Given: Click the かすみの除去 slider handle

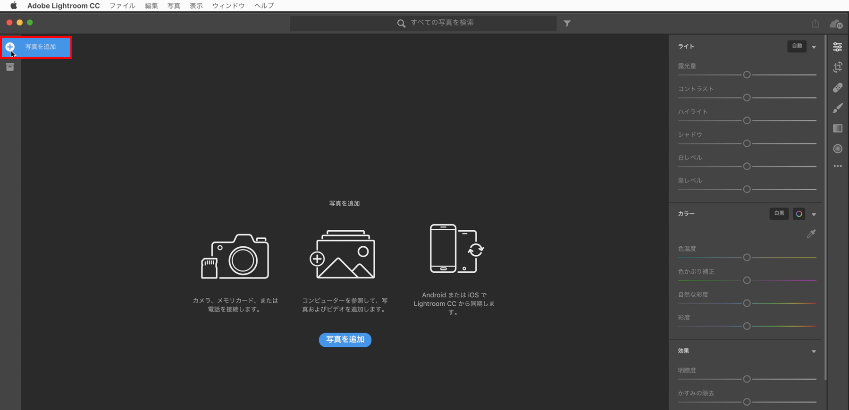Looking at the screenshot, I should pos(747,402).
